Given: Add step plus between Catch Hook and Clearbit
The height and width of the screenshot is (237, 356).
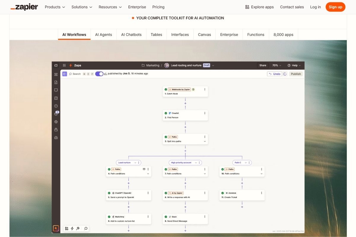Looking at the screenshot, I should (185, 103).
